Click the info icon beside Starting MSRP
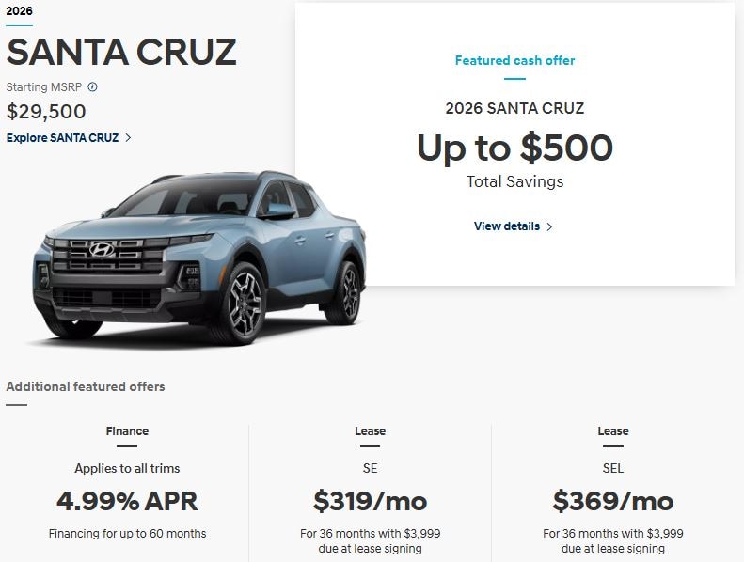Screen dimensions: 744x562 click(92, 87)
